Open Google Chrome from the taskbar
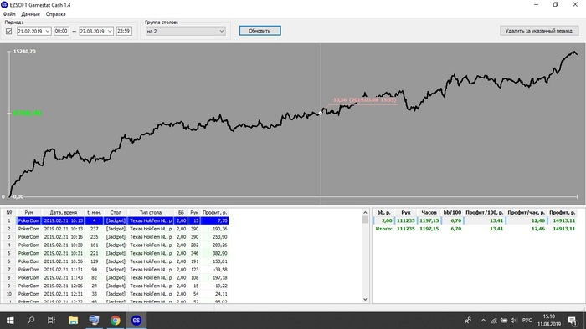The image size is (586, 329). pyautogui.click(x=116, y=321)
